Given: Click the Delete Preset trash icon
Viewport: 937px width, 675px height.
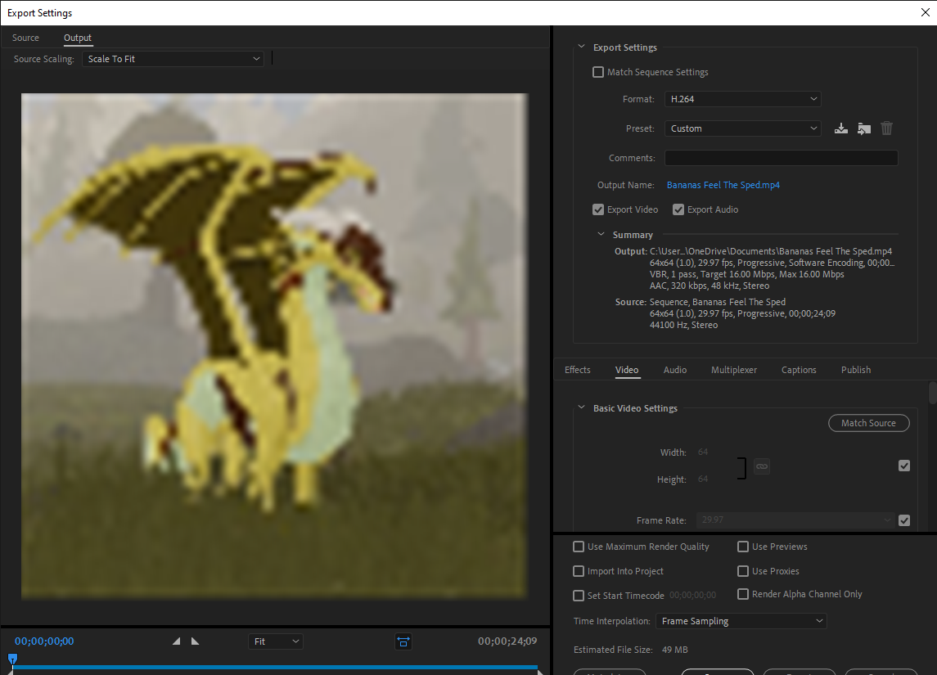Looking at the screenshot, I should click(x=886, y=128).
